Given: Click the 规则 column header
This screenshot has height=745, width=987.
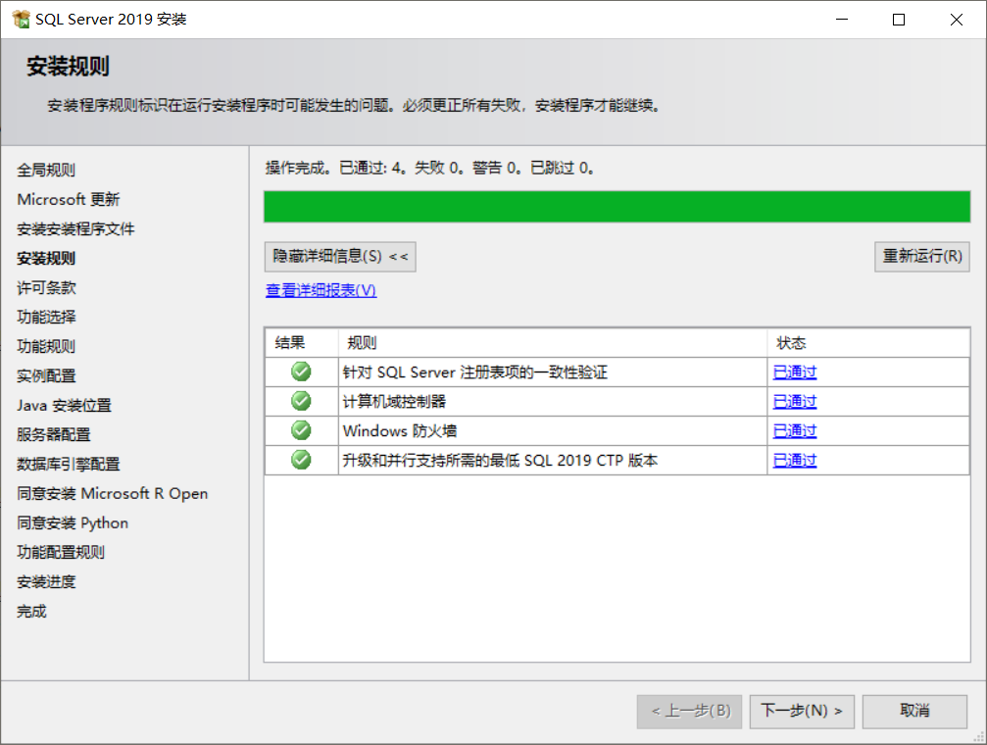Looking at the screenshot, I should pyautogui.click(x=553, y=342).
